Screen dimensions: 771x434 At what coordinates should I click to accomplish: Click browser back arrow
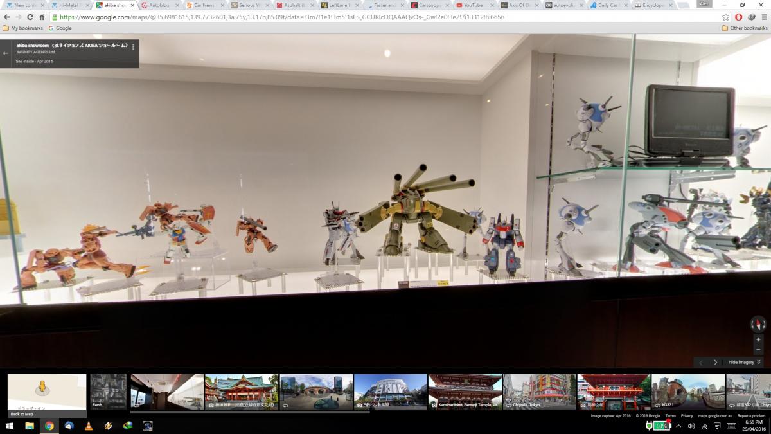click(6, 17)
